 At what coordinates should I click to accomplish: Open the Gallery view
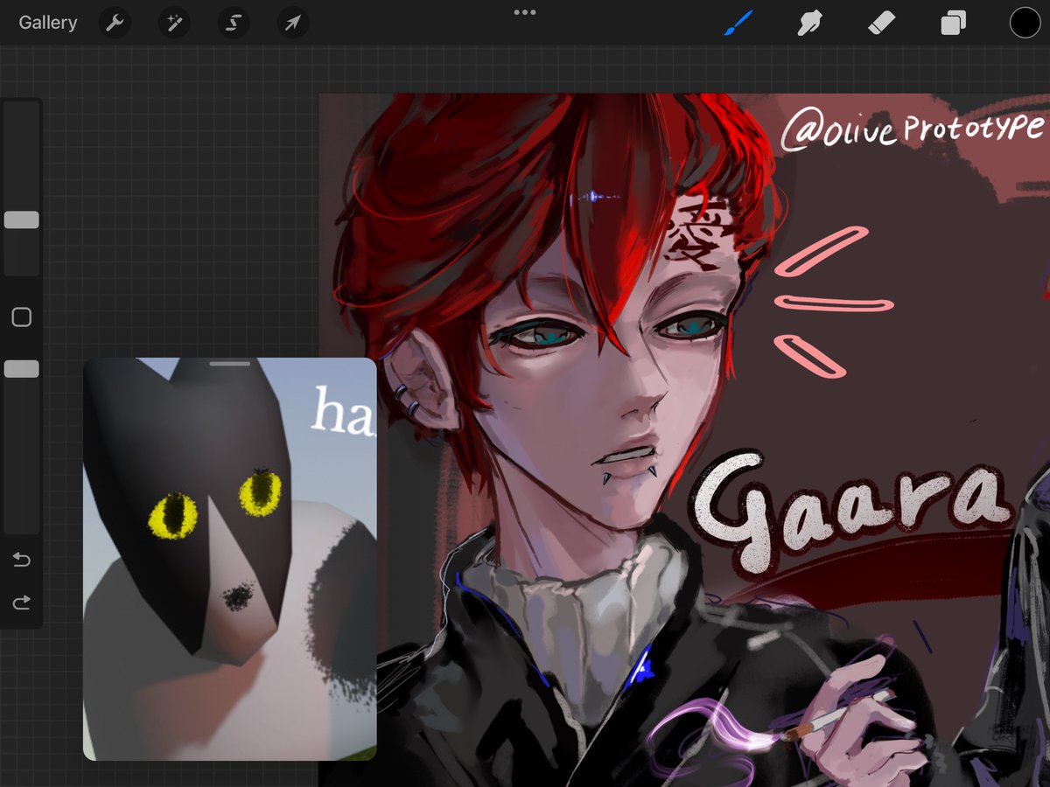click(x=48, y=23)
